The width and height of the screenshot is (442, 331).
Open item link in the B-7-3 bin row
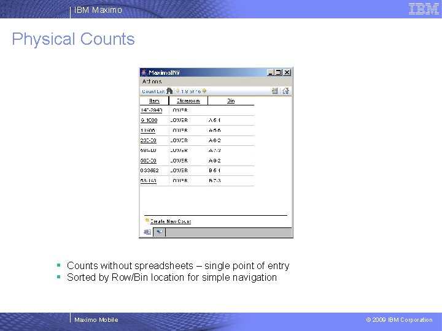149,181
